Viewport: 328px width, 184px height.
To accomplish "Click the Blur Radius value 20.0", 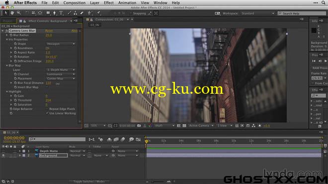I will [x=49, y=35].
